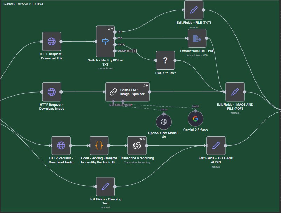Image resolution: width=281 pixels, height=213 pixels.
Task: Open the HTTP Request Download Image node
Action: (x=51, y=92)
